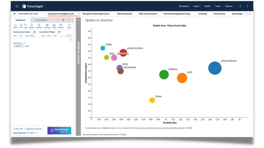
Task: Toggle Include Other IP Rights switch
Action: coord(59,32)
